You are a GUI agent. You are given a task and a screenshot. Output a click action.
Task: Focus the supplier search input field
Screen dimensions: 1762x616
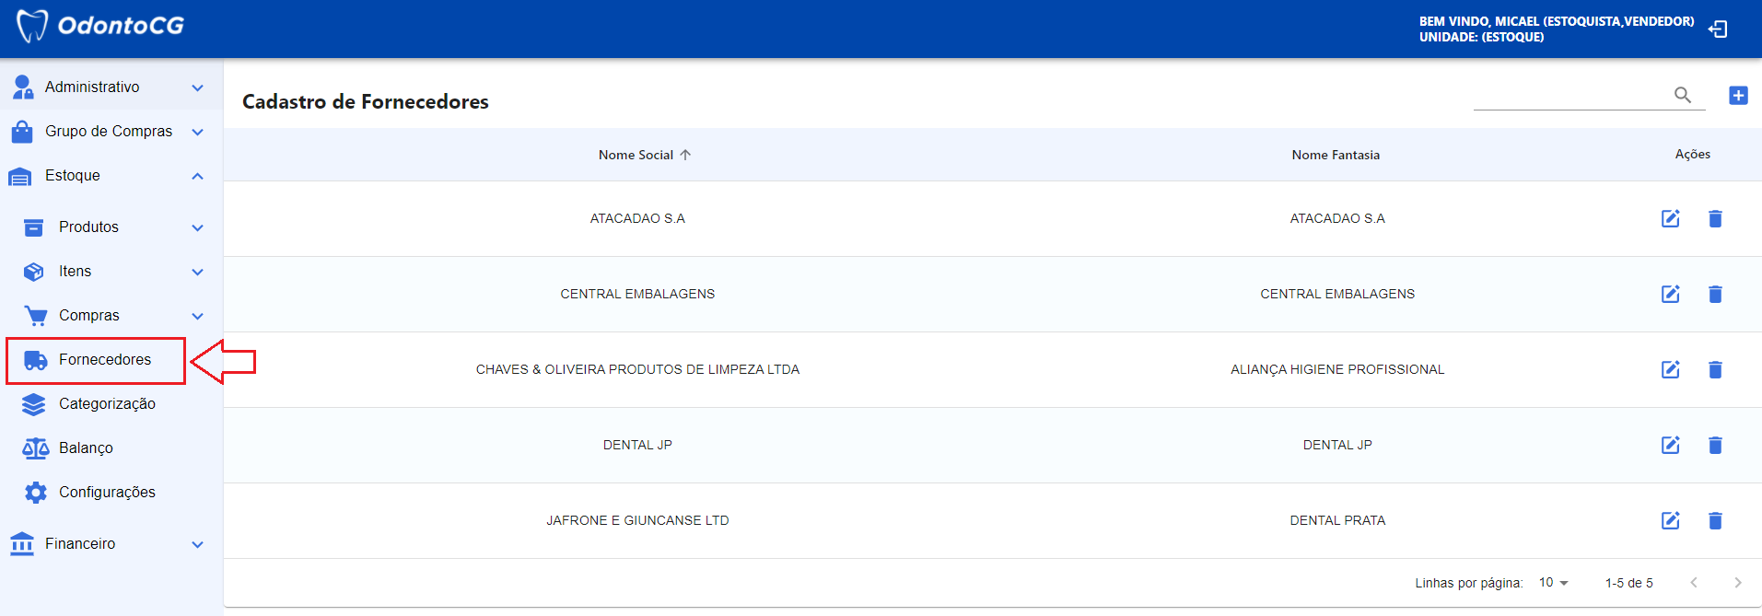point(1569,95)
